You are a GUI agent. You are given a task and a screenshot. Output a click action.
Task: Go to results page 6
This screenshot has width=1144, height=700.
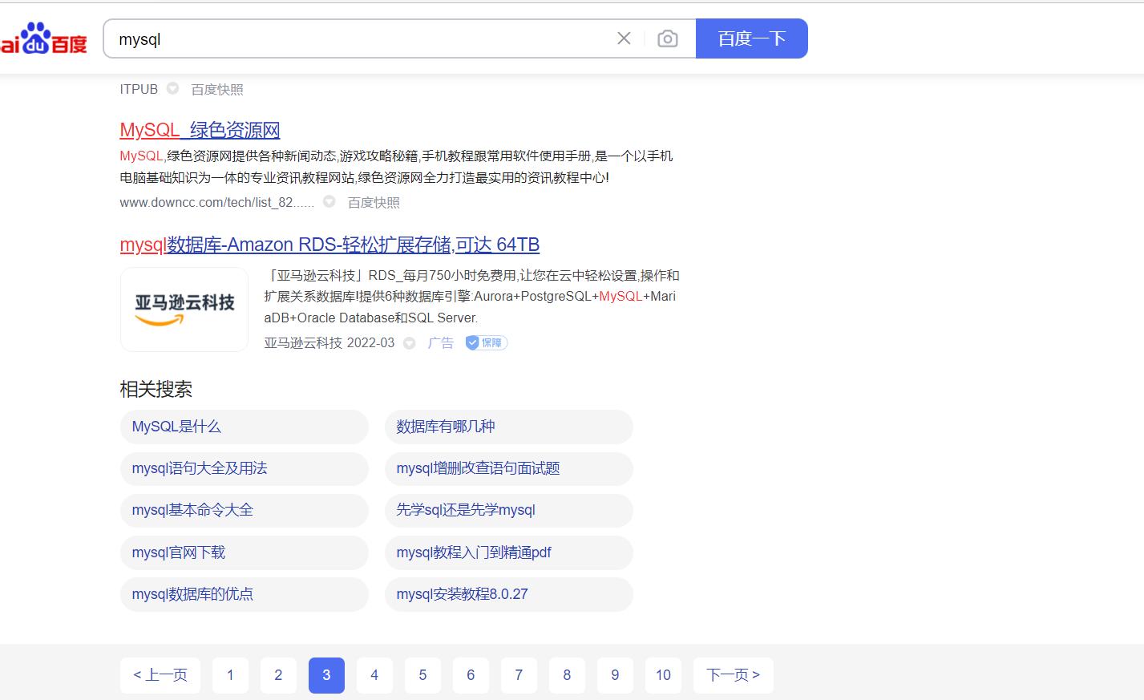(x=471, y=675)
